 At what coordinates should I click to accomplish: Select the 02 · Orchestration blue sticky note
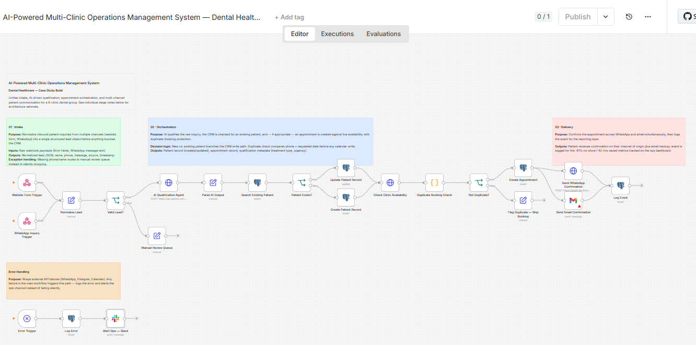tap(261, 142)
